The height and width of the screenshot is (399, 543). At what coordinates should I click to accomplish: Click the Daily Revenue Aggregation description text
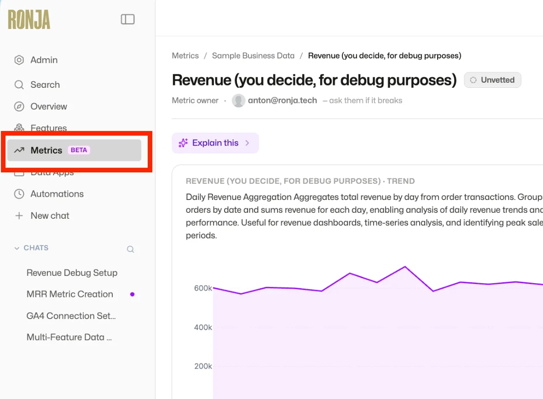[x=364, y=216]
